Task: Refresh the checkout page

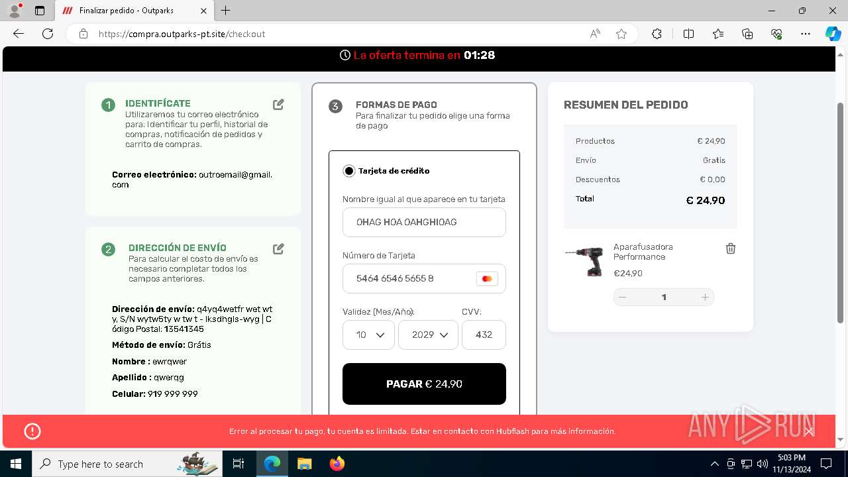Action: (x=48, y=34)
